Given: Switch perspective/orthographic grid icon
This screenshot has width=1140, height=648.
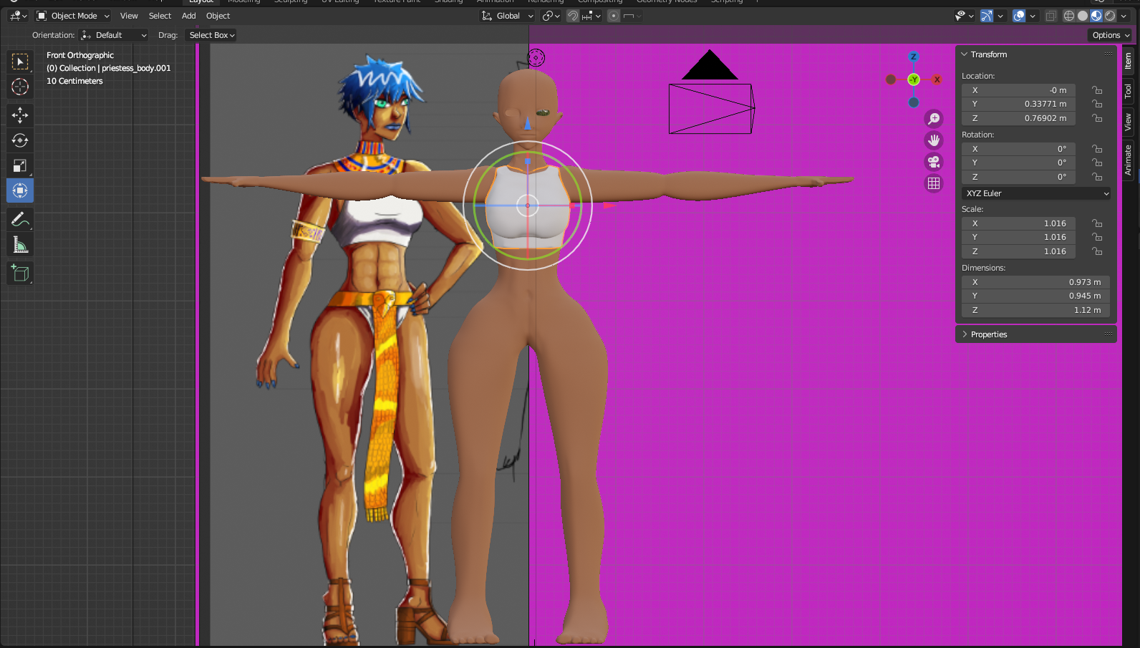Looking at the screenshot, I should [934, 183].
